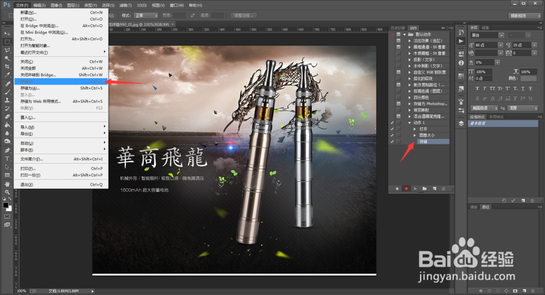Screen dimensions: 545x295
Task: Select the Hand tool
Action: (x=7, y=184)
